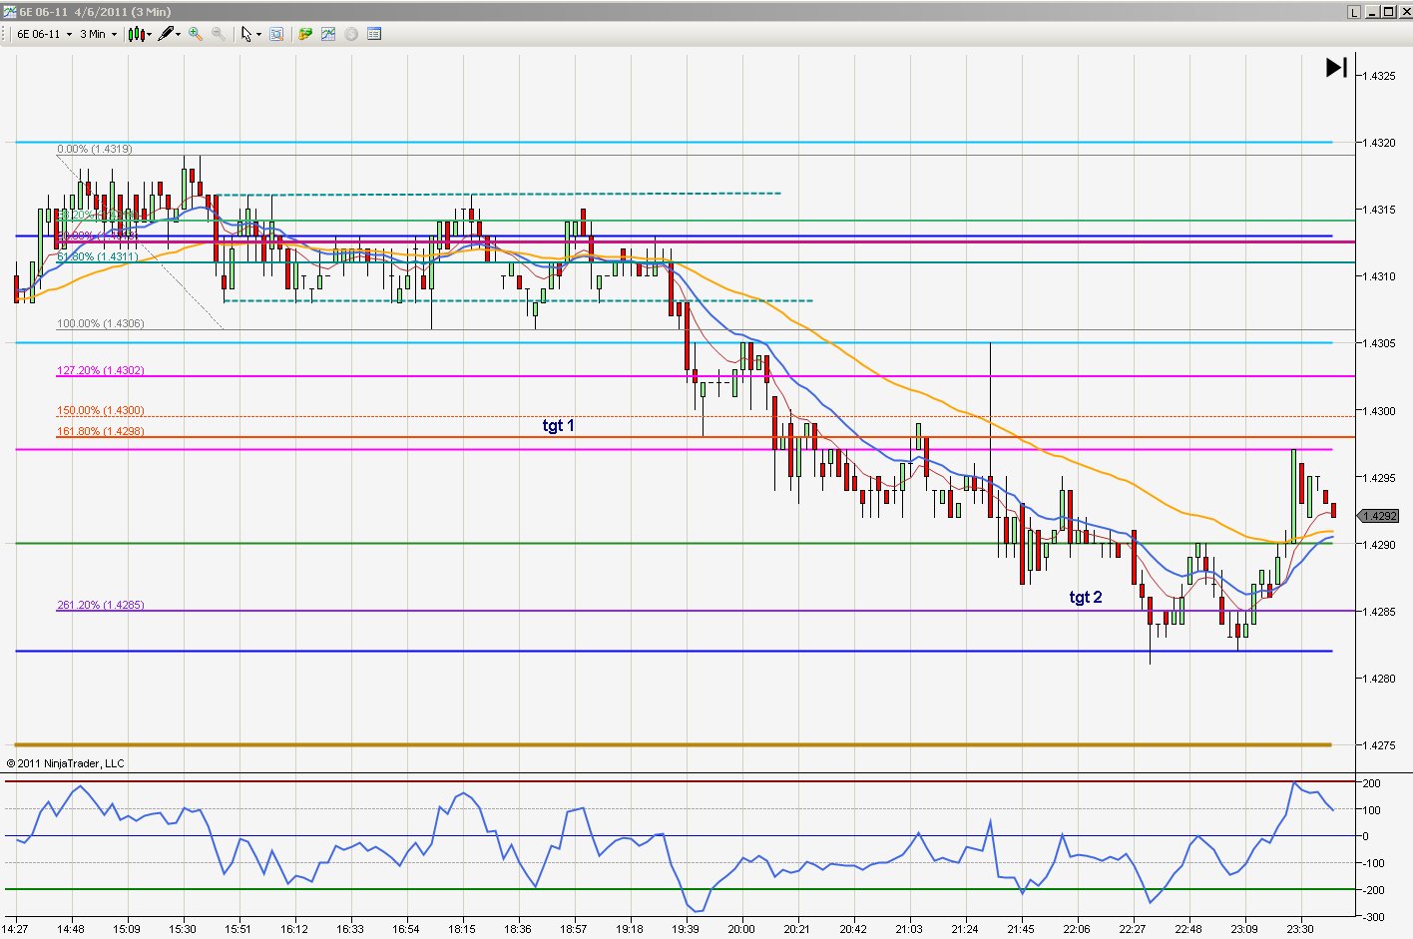Click the L link button in title bar
1413x939 pixels.
coord(1354,12)
